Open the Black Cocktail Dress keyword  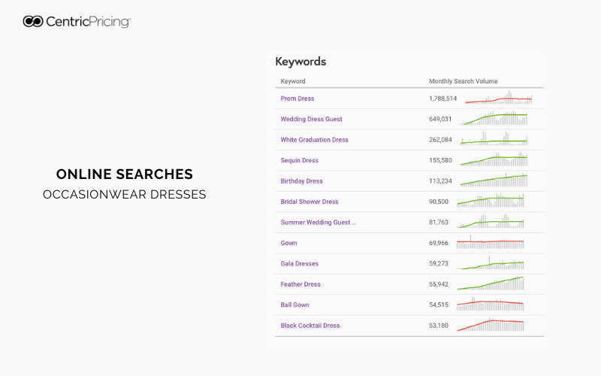[x=310, y=326]
